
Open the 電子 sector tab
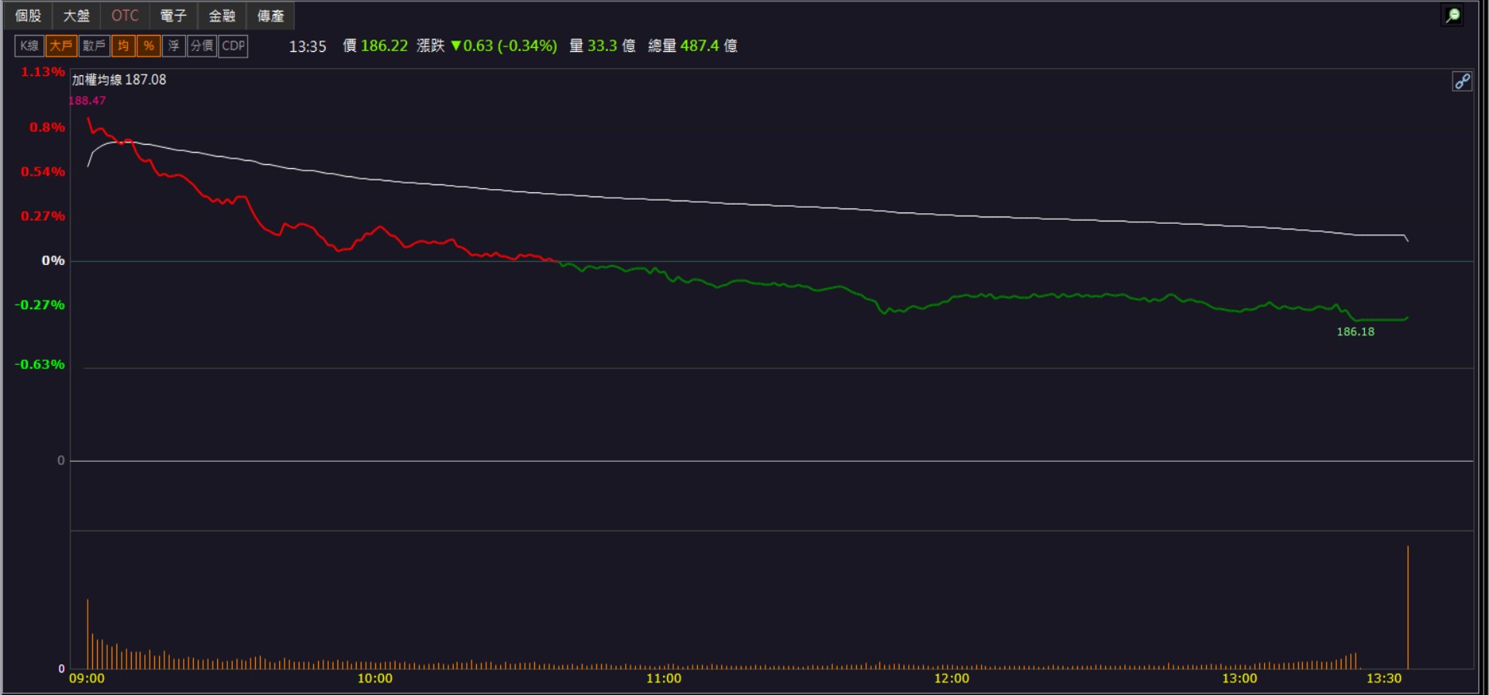coord(173,15)
